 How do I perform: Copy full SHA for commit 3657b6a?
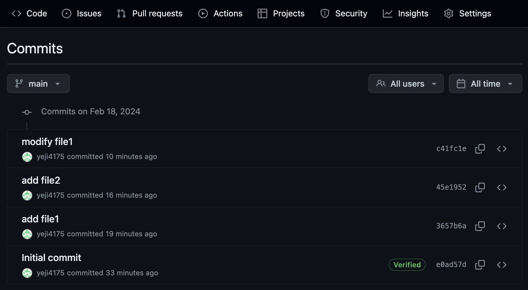[x=480, y=226]
